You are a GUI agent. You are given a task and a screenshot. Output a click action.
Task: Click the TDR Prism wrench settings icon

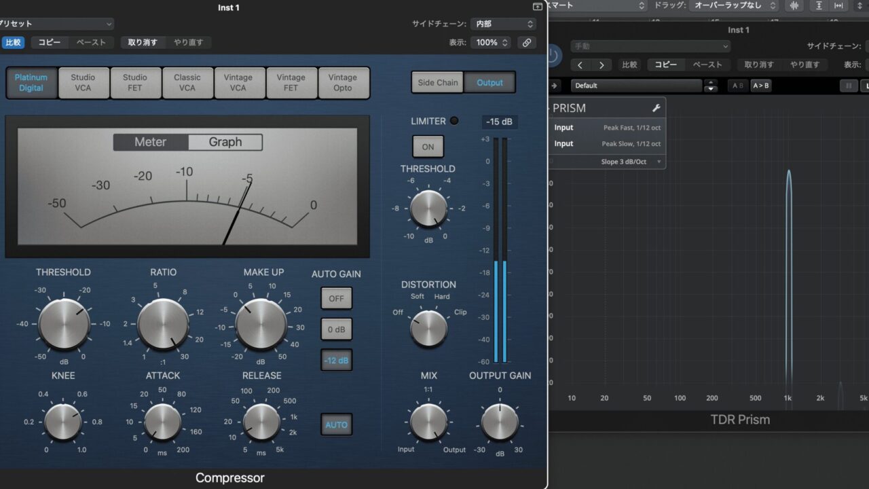pyautogui.click(x=656, y=108)
